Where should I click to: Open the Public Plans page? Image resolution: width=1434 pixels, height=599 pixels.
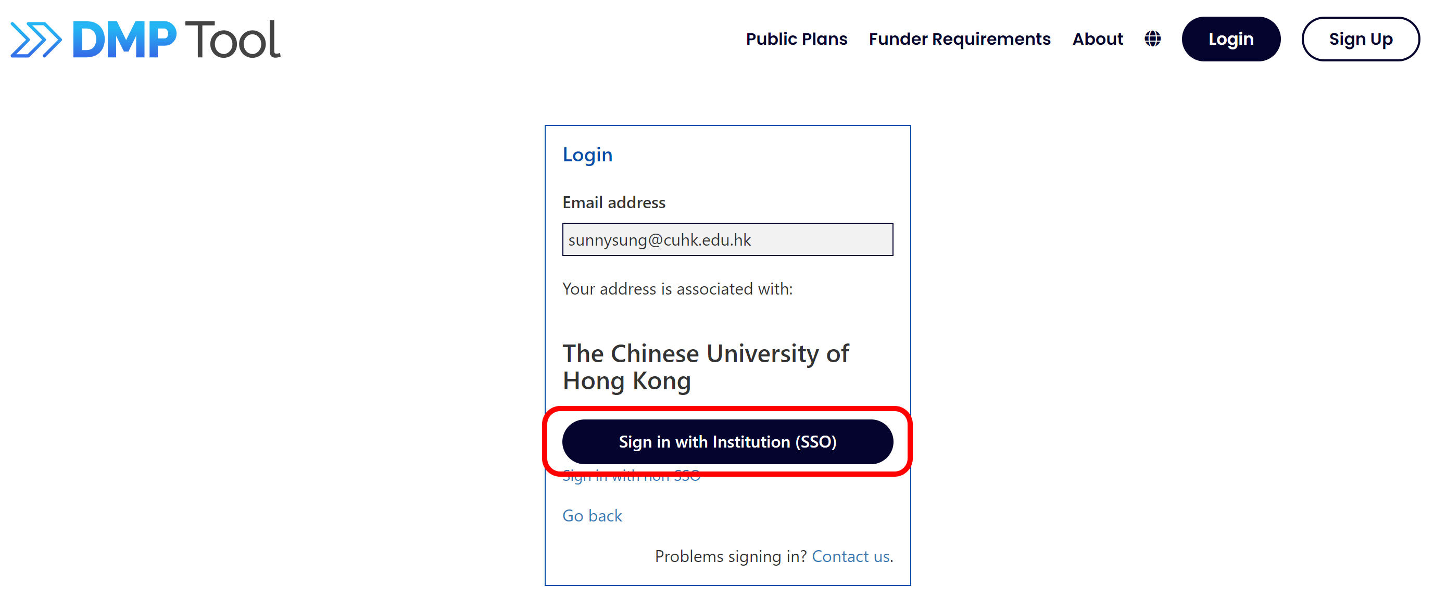pos(796,39)
